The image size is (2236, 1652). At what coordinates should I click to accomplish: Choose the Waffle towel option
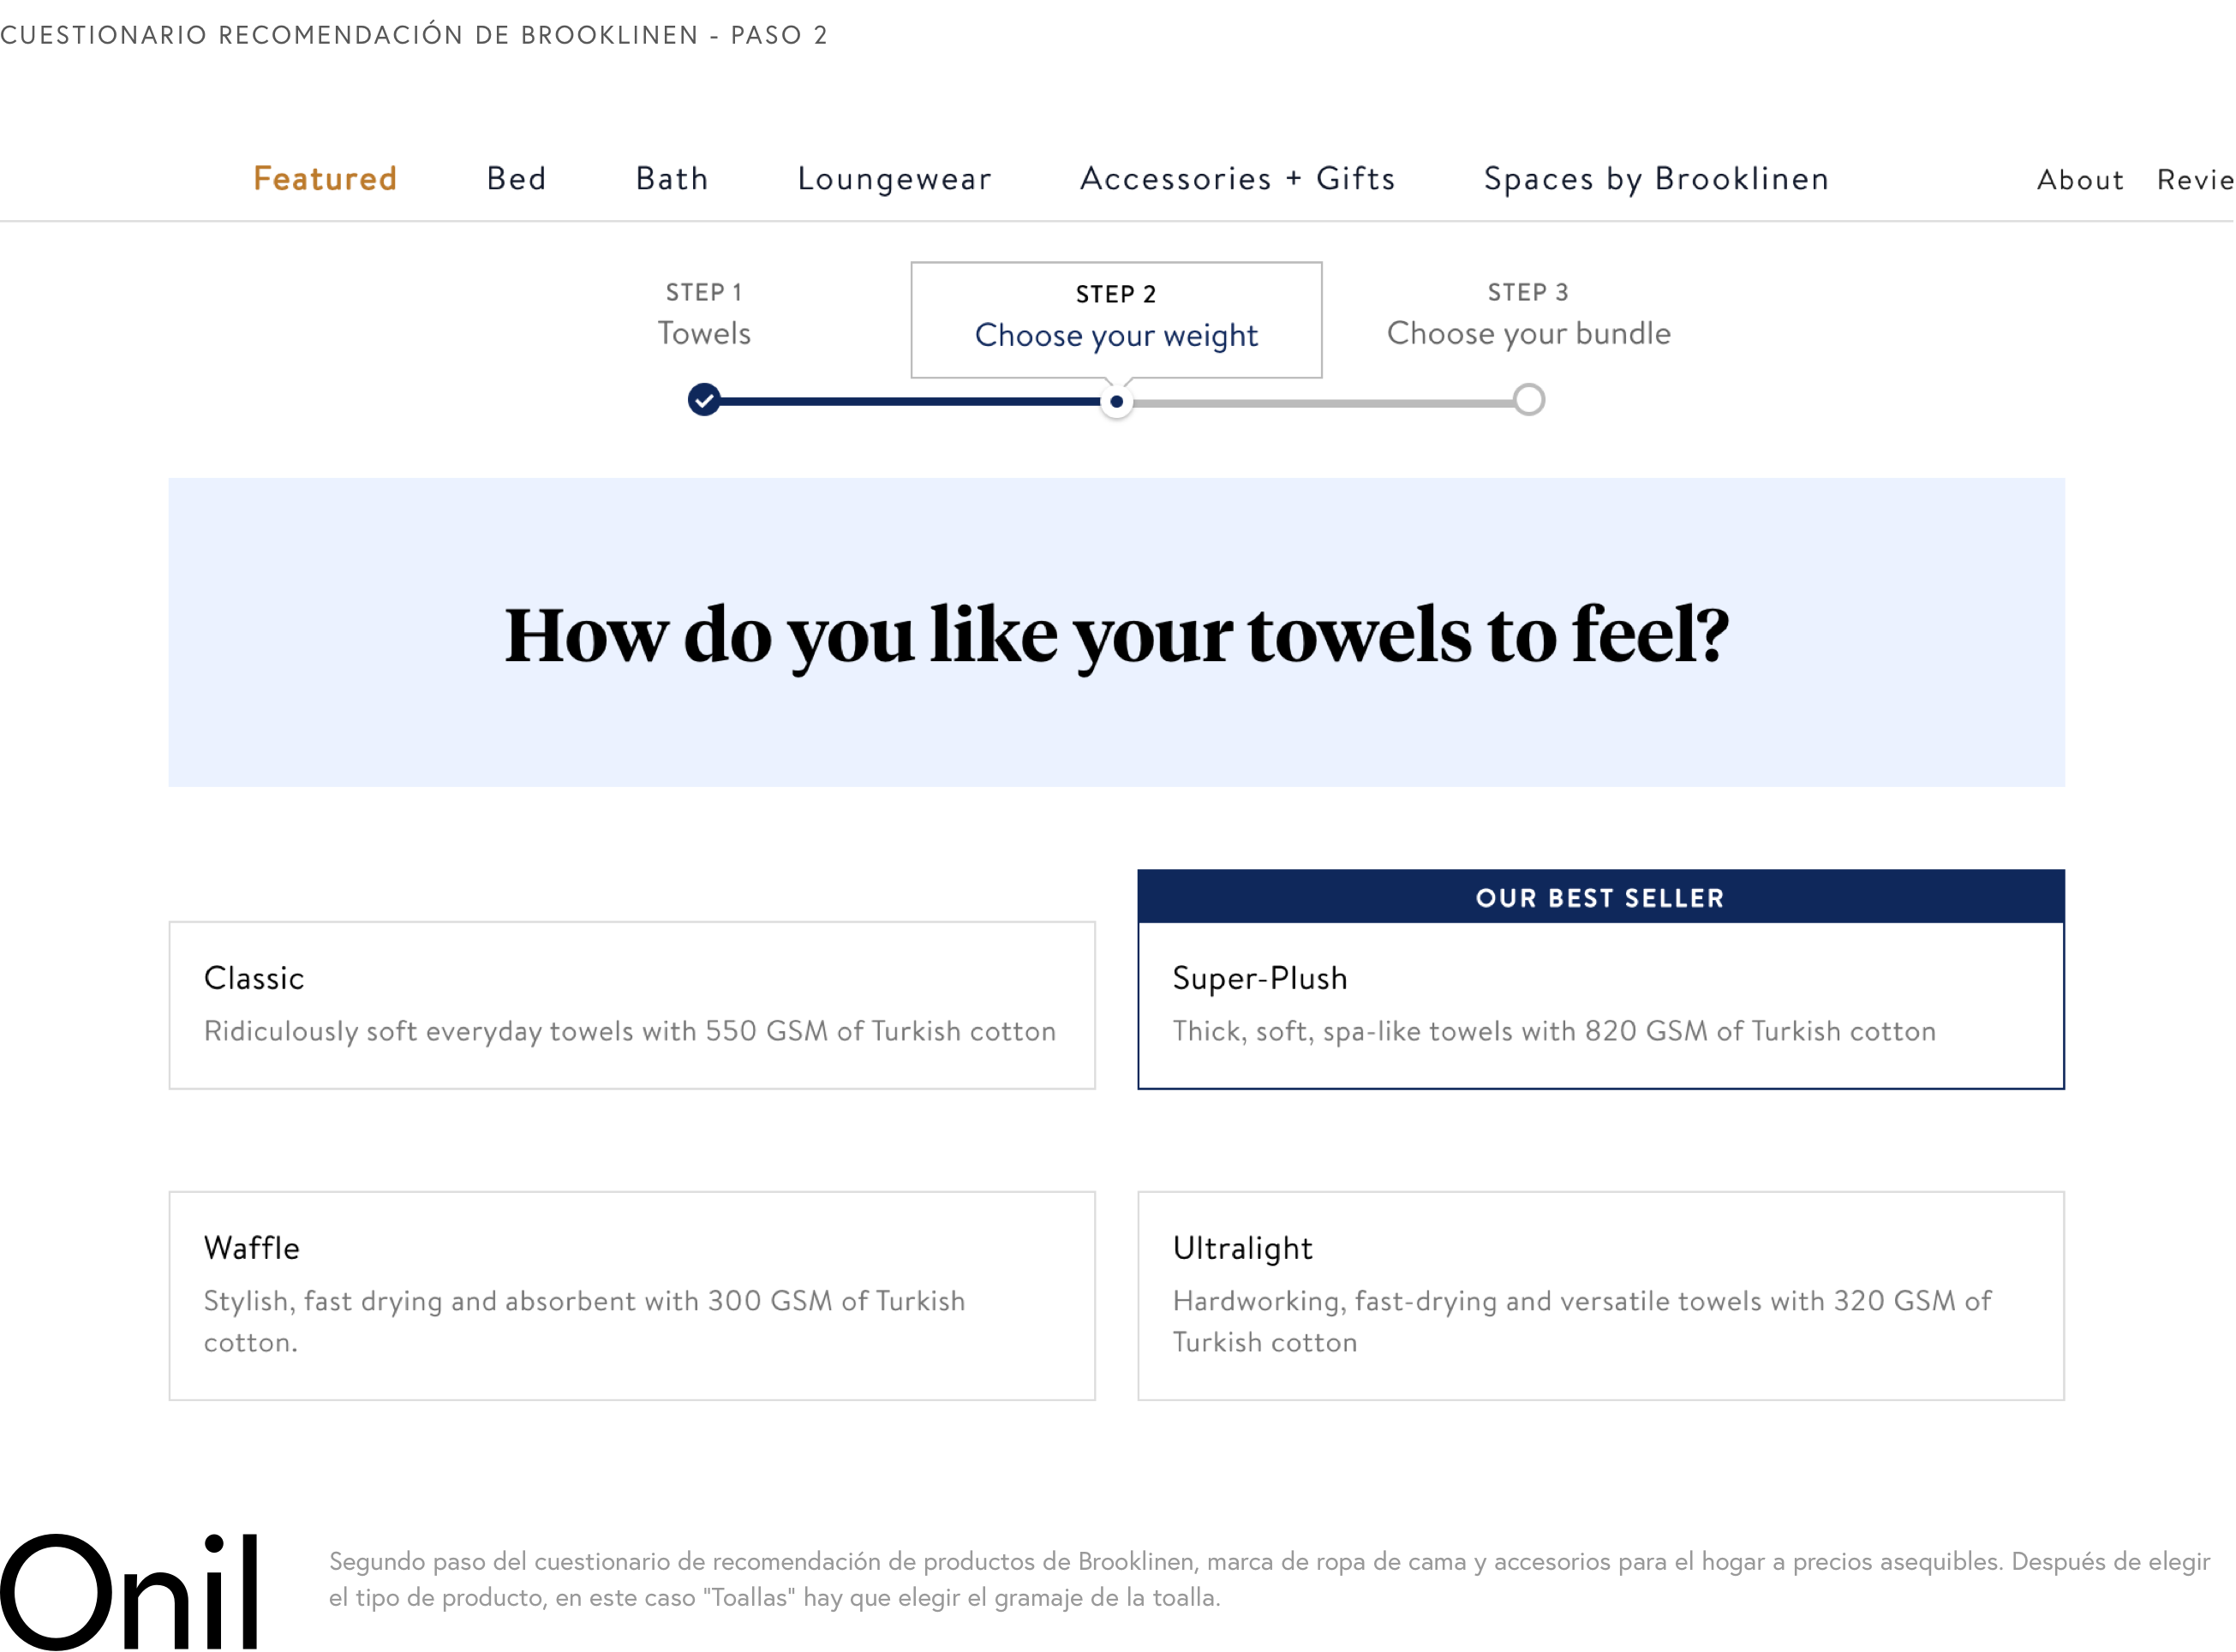(631, 1295)
